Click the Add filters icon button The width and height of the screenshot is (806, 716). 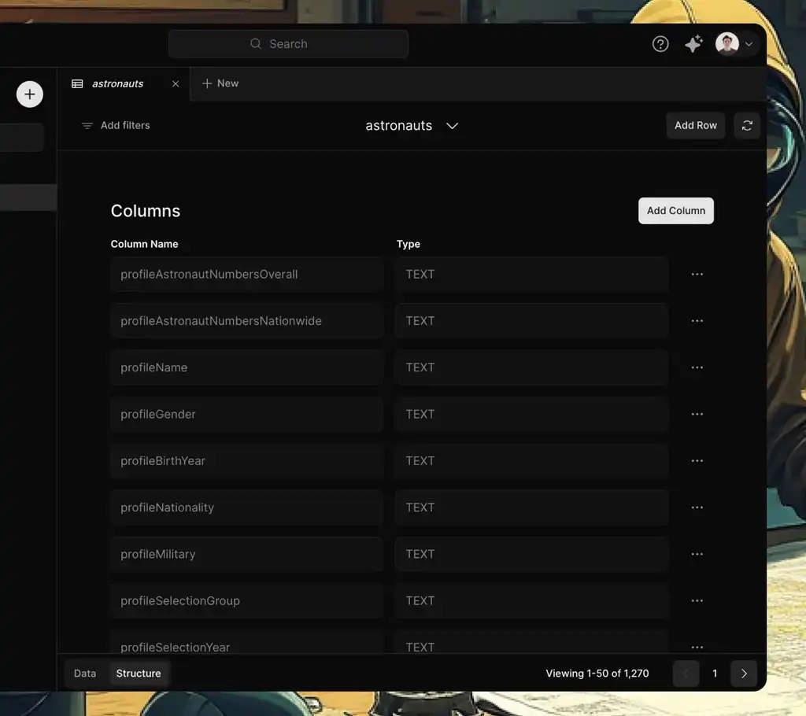pos(87,126)
